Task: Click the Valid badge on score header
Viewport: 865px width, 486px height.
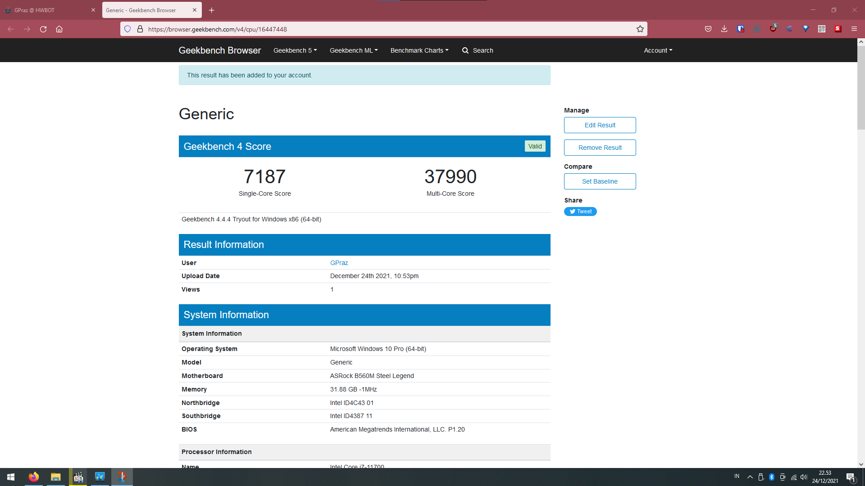Action: [x=535, y=146]
